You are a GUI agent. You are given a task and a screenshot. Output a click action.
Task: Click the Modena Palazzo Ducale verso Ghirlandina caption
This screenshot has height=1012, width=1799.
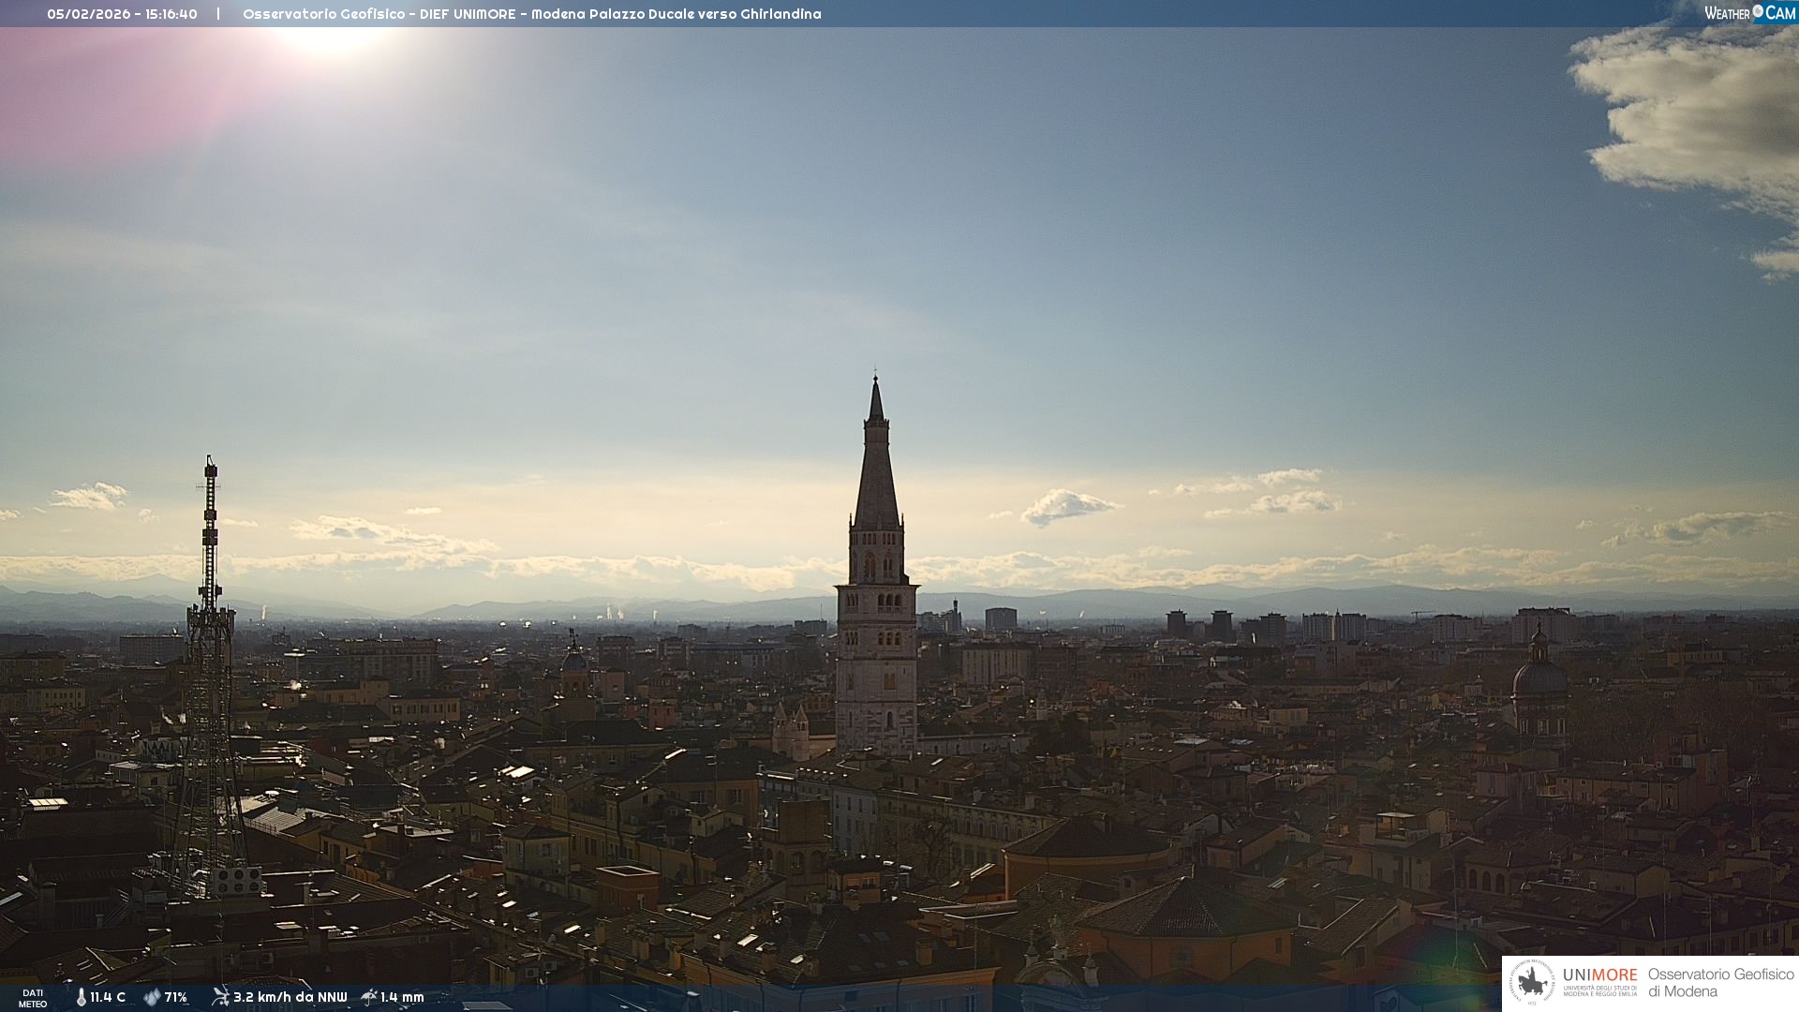[x=676, y=14]
